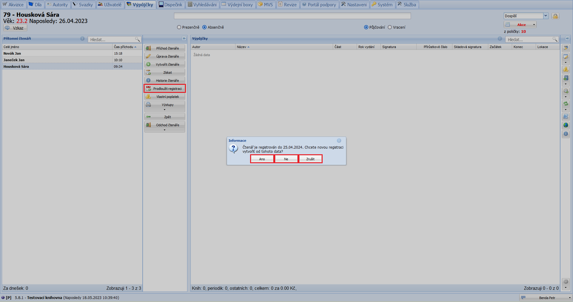Image resolution: width=573 pixels, height=302 pixels.
Task: Click the Rok vydání column header
Action: [x=369, y=47]
